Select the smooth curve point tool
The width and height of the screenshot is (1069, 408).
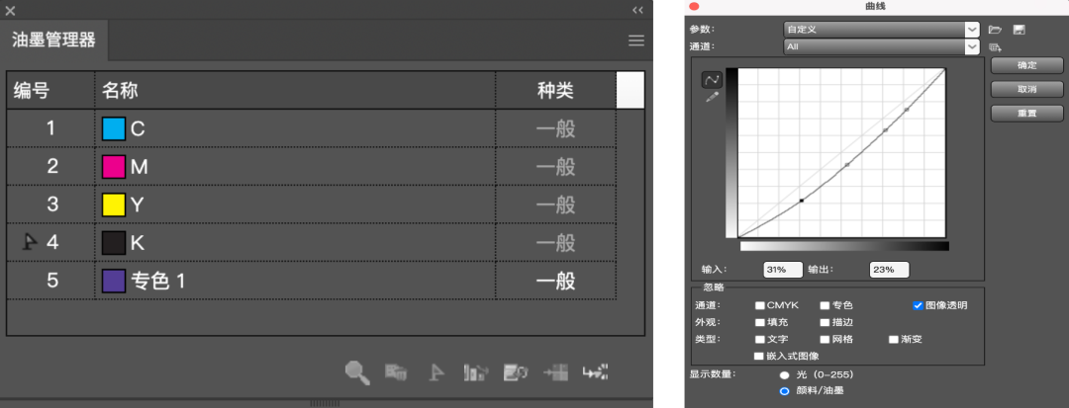click(x=712, y=80)
